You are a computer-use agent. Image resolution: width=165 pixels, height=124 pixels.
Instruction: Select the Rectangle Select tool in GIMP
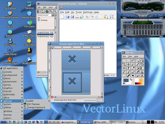click(x=124, y=60)
